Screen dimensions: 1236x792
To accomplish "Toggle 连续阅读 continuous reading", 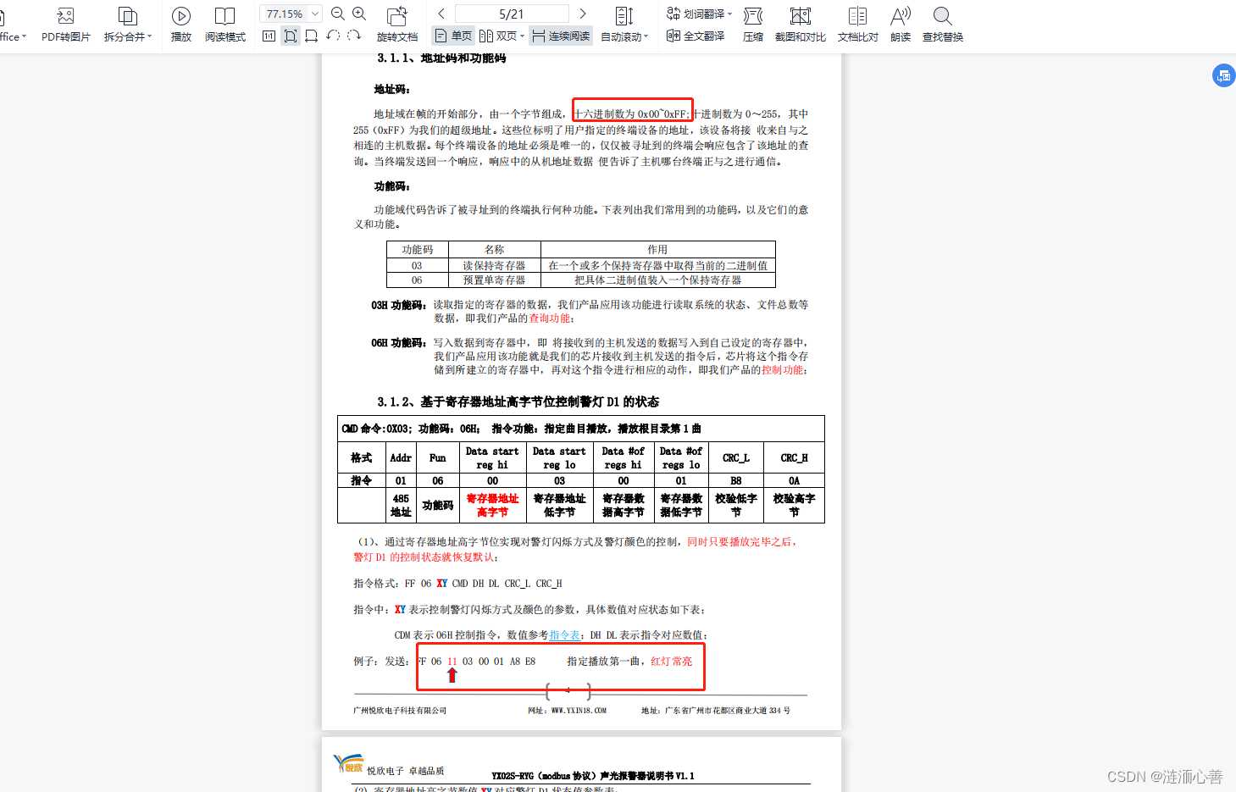I will [561, 36].
